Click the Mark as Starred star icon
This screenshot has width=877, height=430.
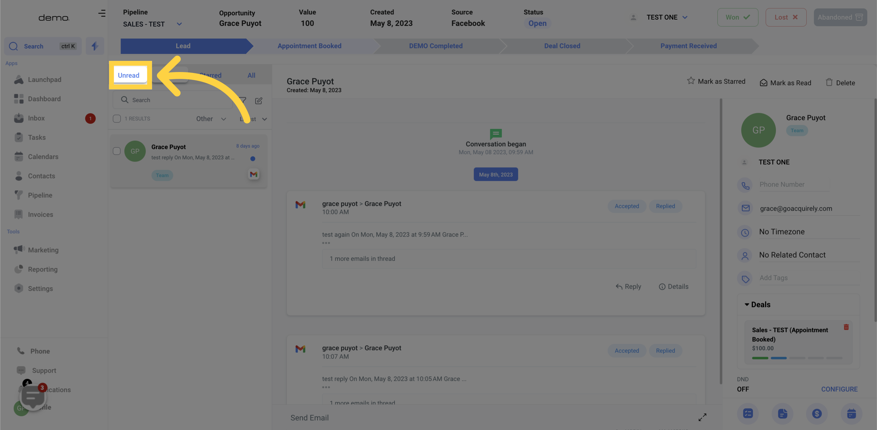pyautogui.click(x=691, y=81)
